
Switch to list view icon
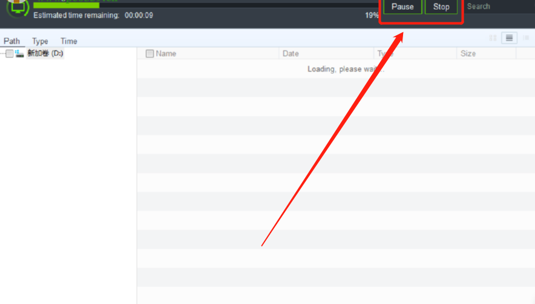[509, 38]
